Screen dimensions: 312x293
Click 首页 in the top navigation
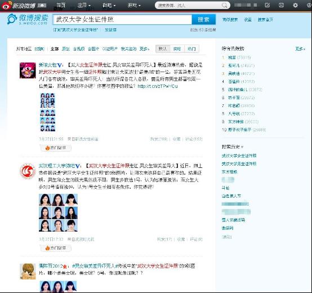tap(61, 6)
